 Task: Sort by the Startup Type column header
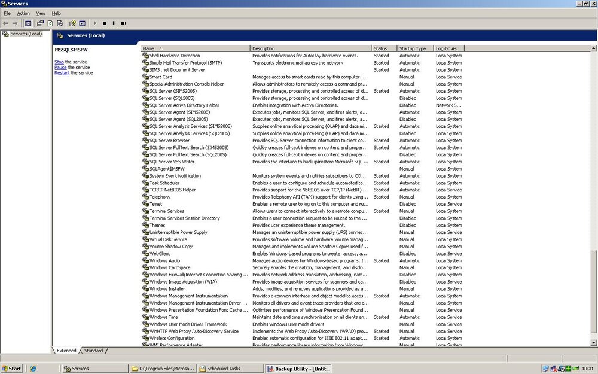coord(416,48)
